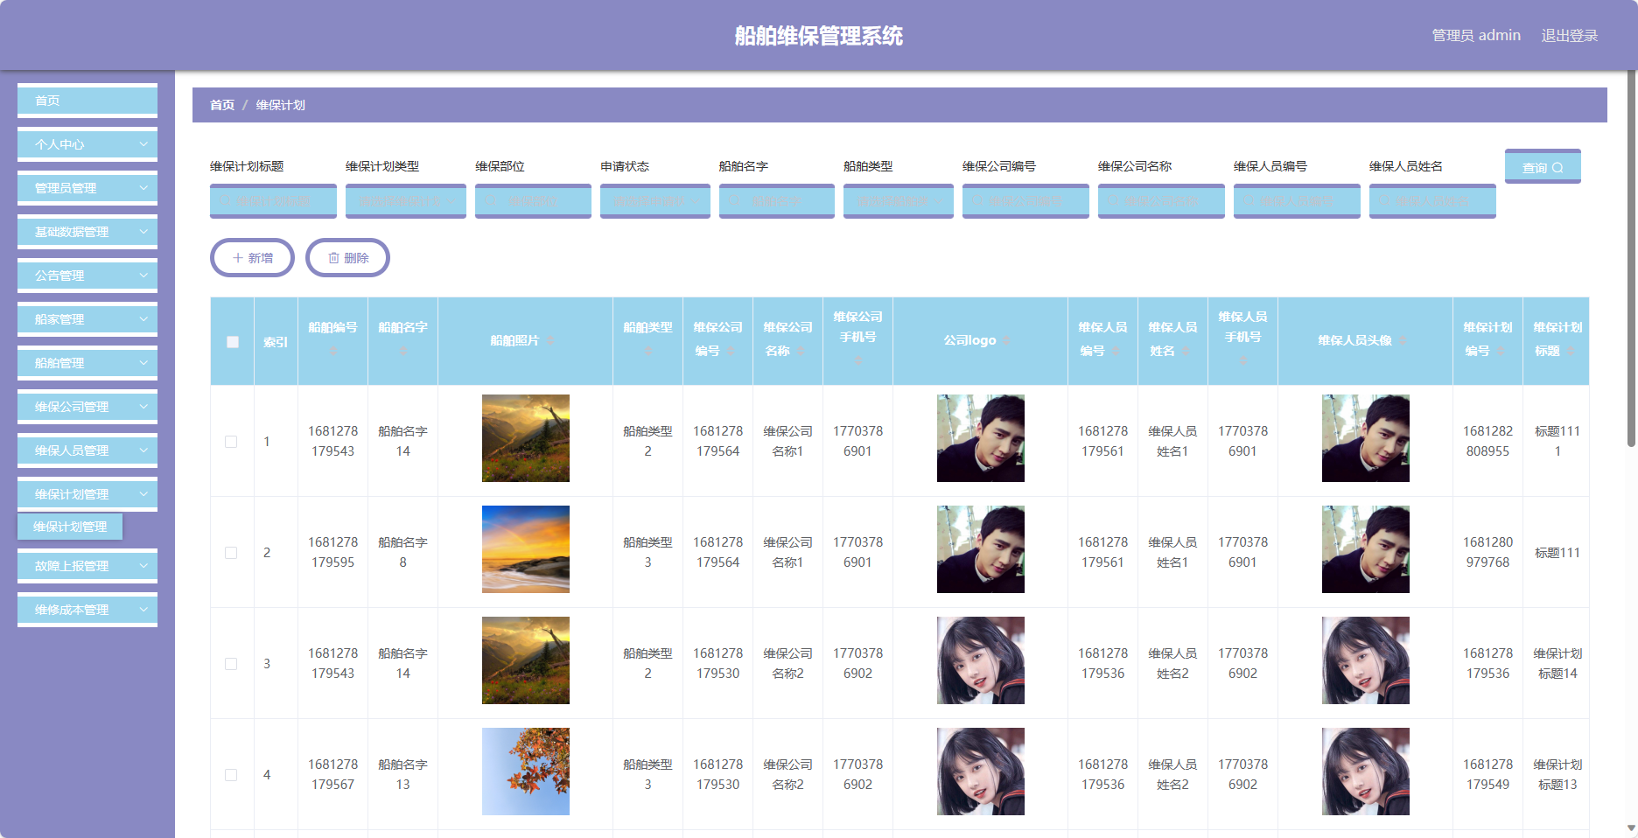1638x838 pixels.
Task: Sort by 船舶名字 column sort arrows
Action: (402, 351)
